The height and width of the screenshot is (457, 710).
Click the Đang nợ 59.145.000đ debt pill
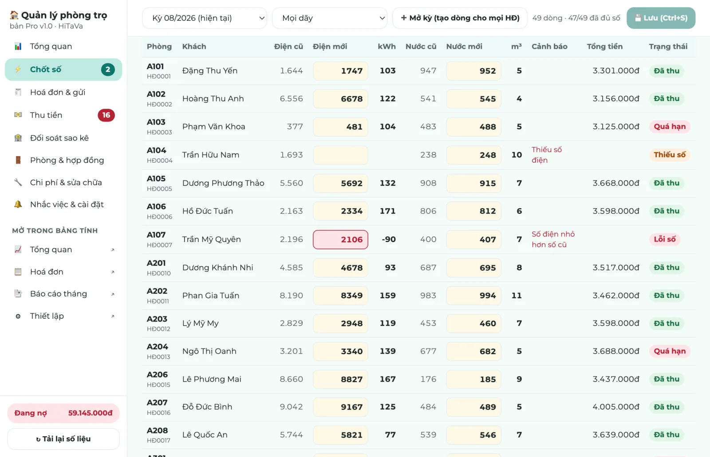click(63, 413)
